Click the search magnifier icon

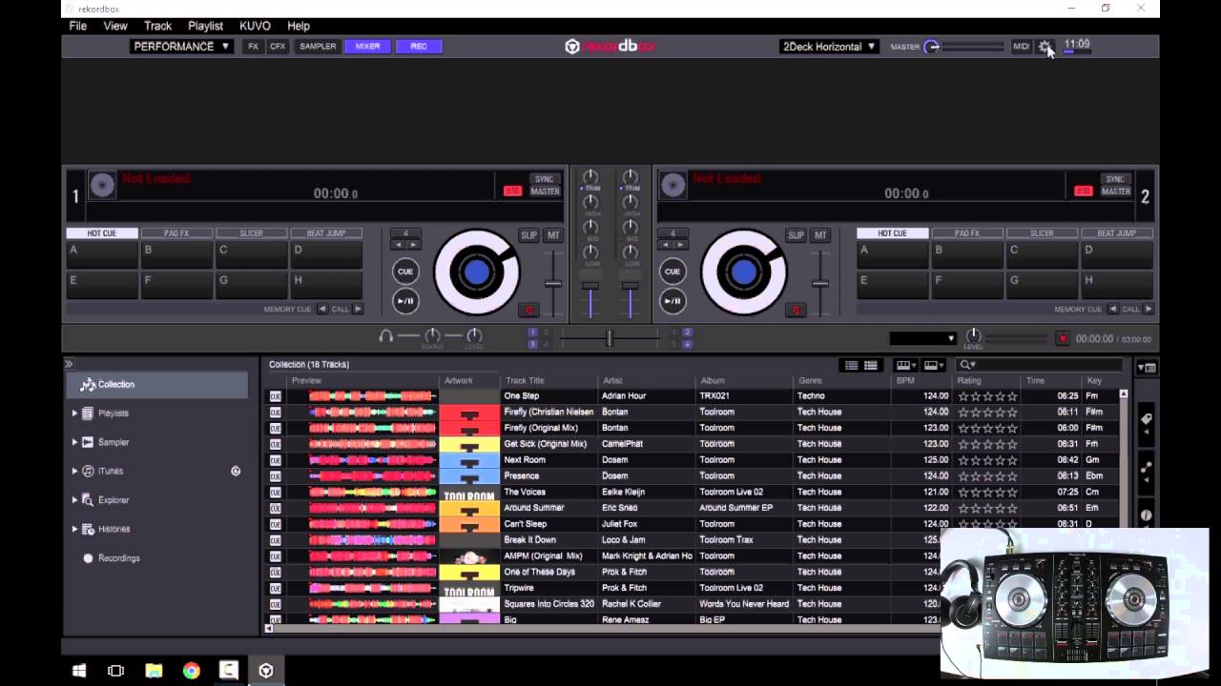tap(967, 365)
